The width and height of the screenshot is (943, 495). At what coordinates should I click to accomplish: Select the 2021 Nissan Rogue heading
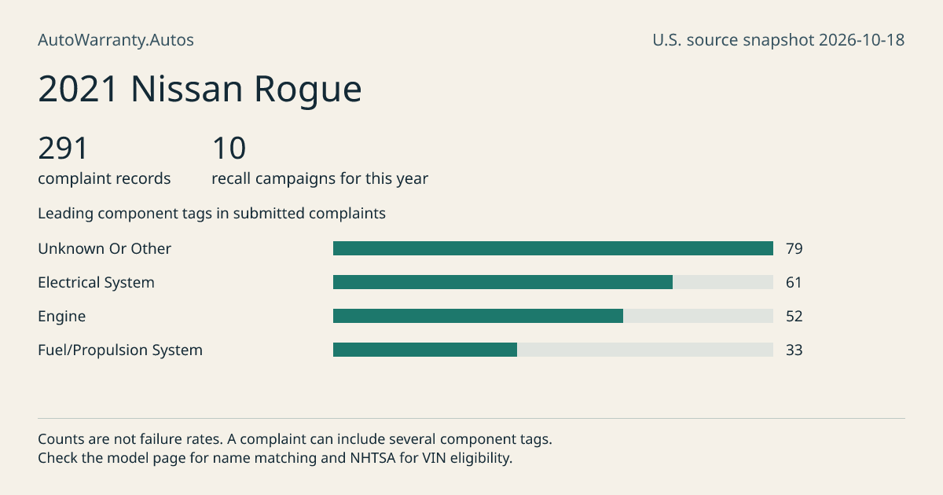[200, 90]
